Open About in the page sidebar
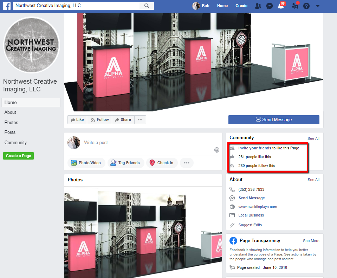This screenshot has height=278, width=337. tap(10, 112)
